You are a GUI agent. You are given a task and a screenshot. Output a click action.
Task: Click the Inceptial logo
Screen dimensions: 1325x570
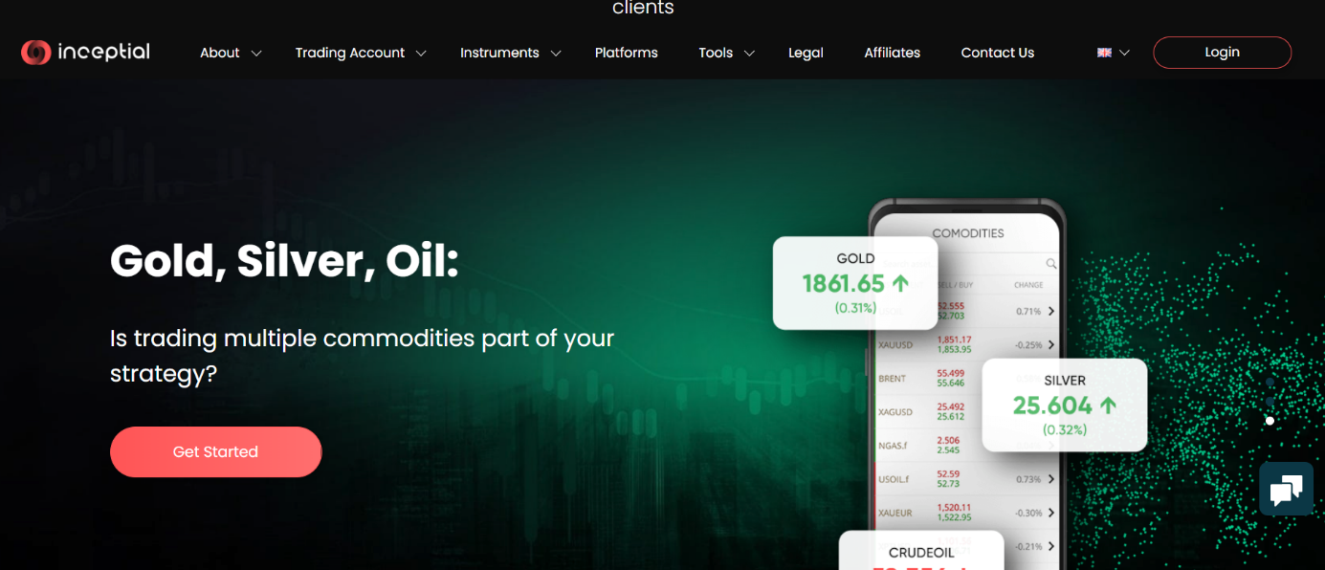[86, 53]
